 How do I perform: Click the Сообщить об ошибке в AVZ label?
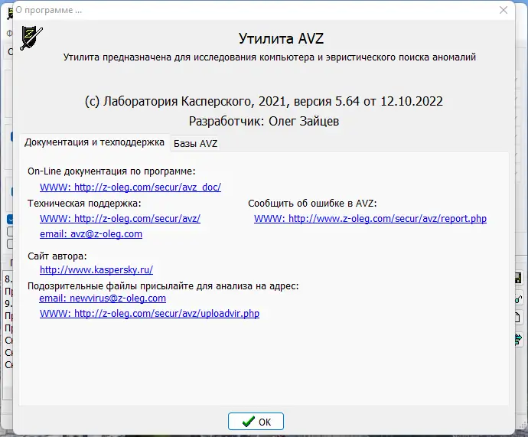[x=312, y=204]
